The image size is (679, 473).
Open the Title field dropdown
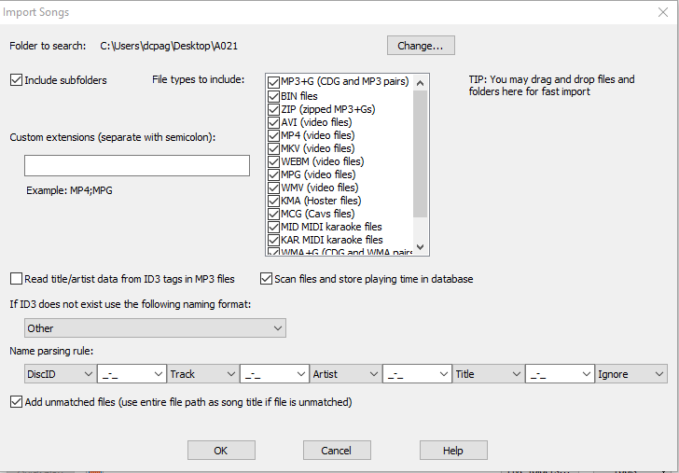[488, 374]
